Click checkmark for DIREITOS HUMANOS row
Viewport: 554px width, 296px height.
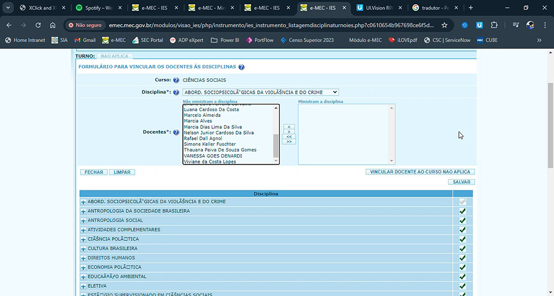462,258
